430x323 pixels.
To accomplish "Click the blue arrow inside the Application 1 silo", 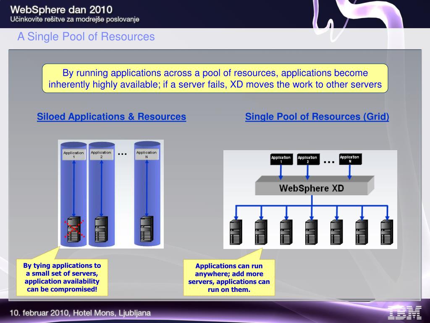I will tap(74, 188).
